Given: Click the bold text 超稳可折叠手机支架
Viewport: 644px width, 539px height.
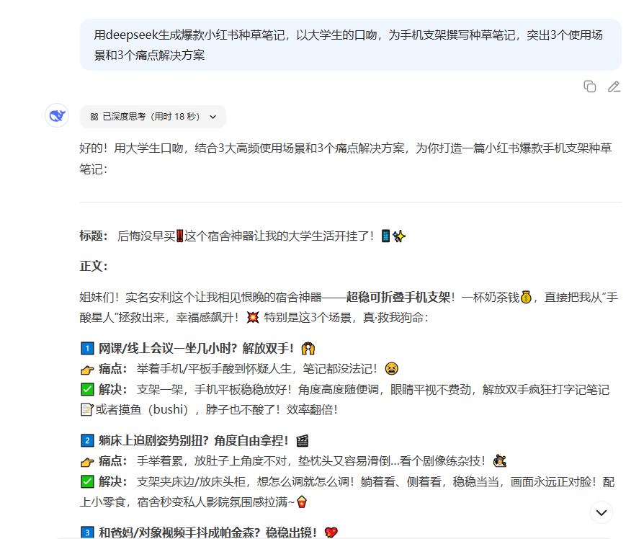Looking at the screenshot, I should [398, 297].
